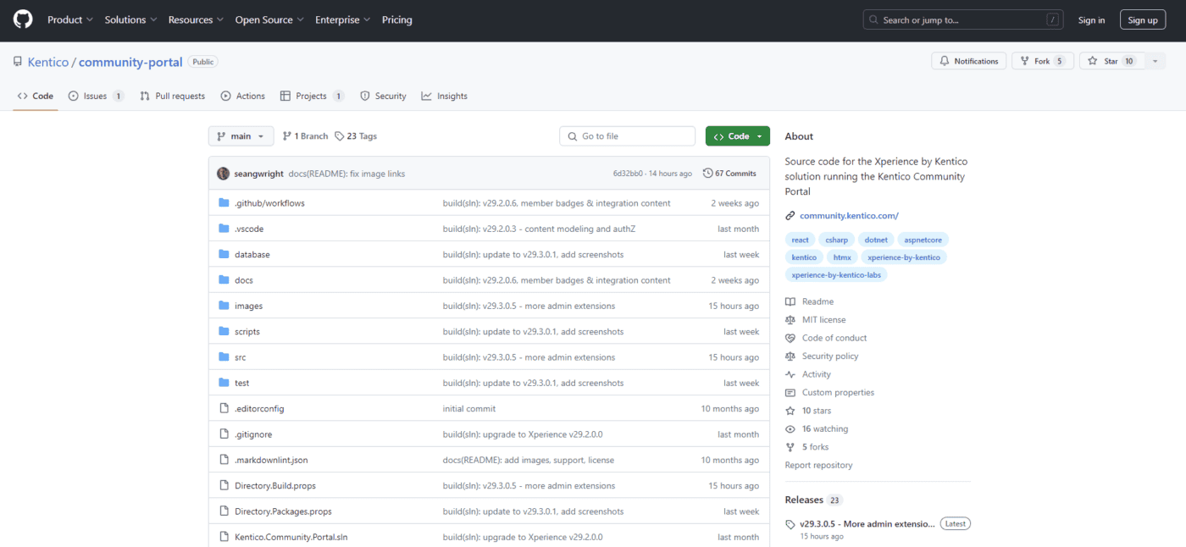Open Kentico.Community.Portal.sln file
This screenshot has width=1186, height=547.
(x=291, y=537)
